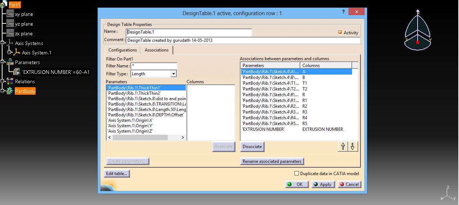Click the Name input field
459x205 pixels.
(x=189, y=32)
